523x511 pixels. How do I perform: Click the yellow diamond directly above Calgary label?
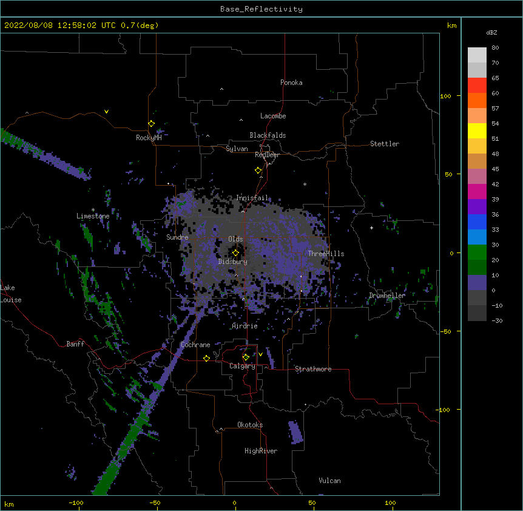pos(246,357)
